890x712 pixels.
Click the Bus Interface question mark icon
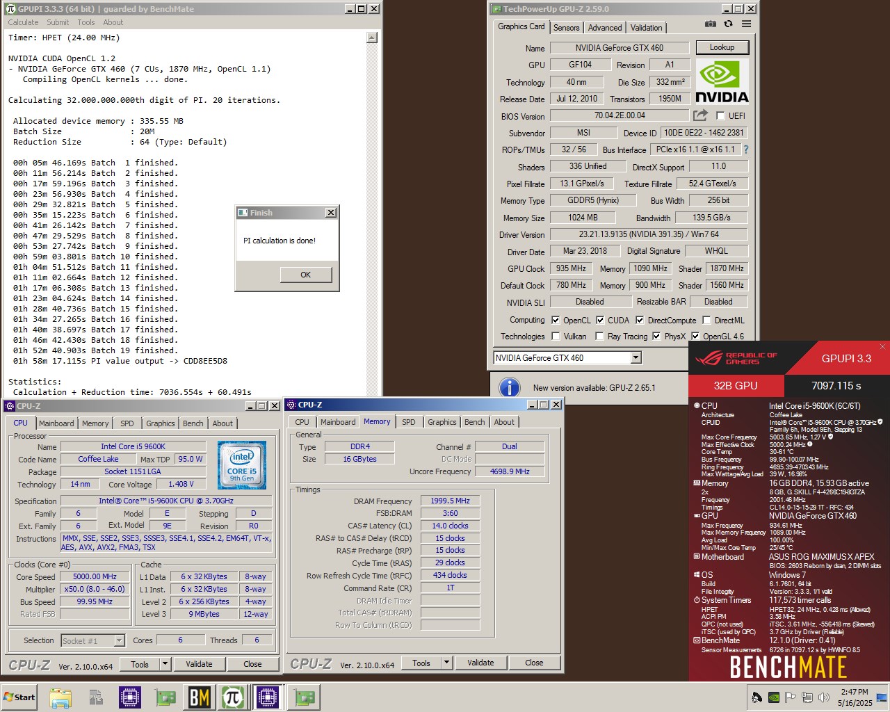746,149
